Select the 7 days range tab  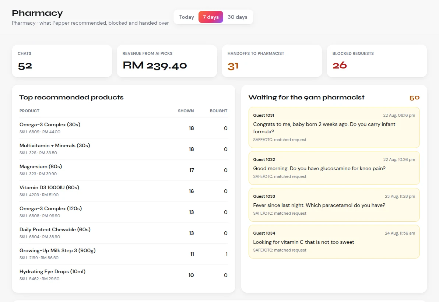pyautogui.click(x=211, y=17)
